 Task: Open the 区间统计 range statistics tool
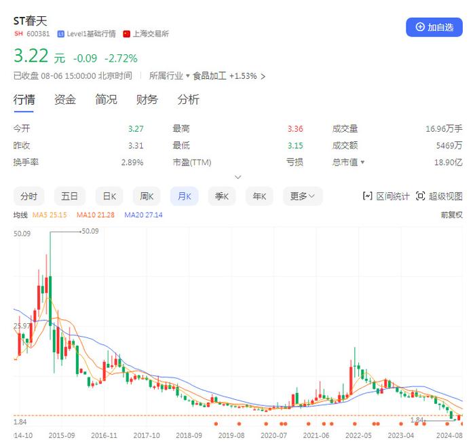[x=385, y=196]
